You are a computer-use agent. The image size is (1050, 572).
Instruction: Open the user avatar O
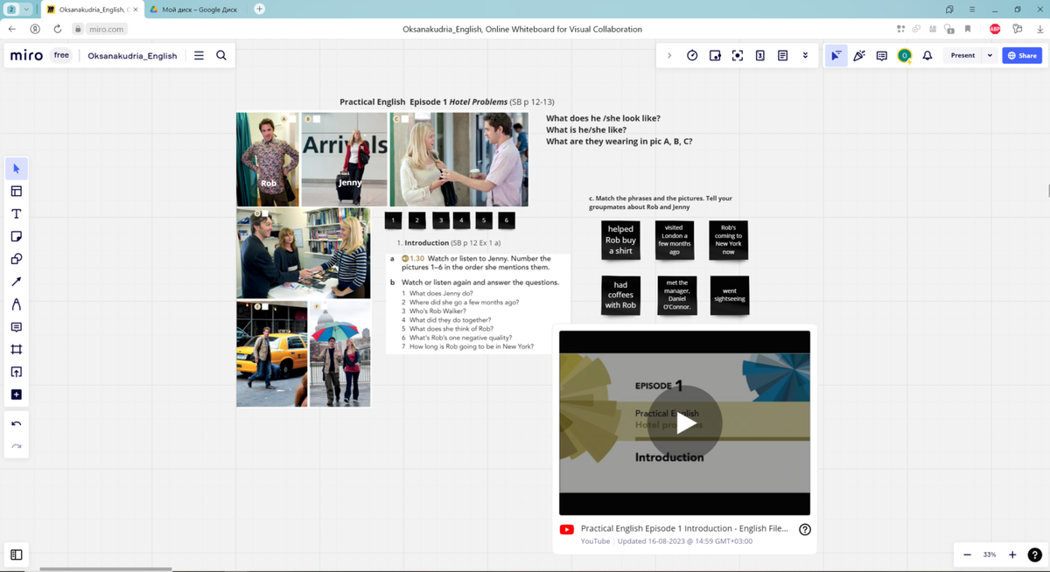point(905,55)
